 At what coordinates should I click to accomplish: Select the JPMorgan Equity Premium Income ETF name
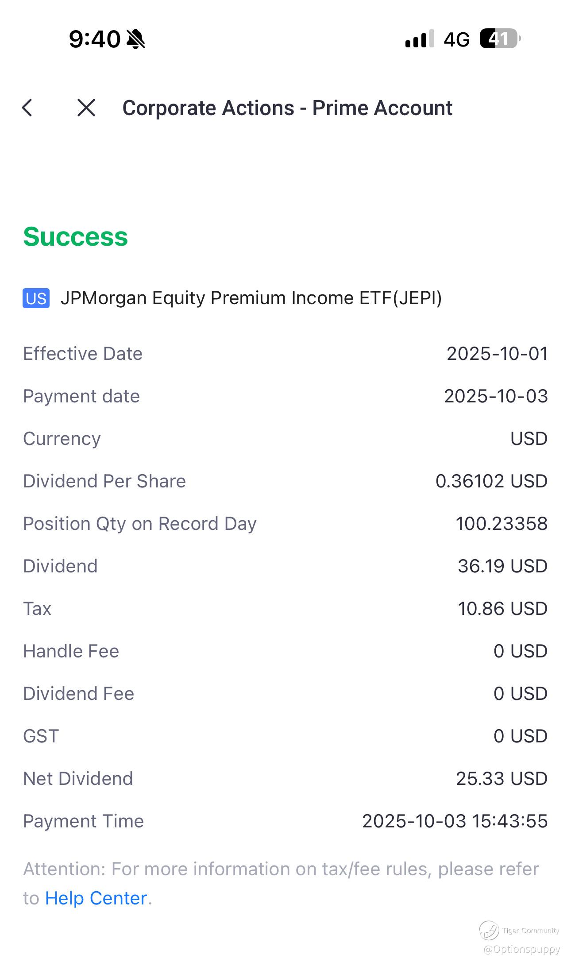click(251, 298)
